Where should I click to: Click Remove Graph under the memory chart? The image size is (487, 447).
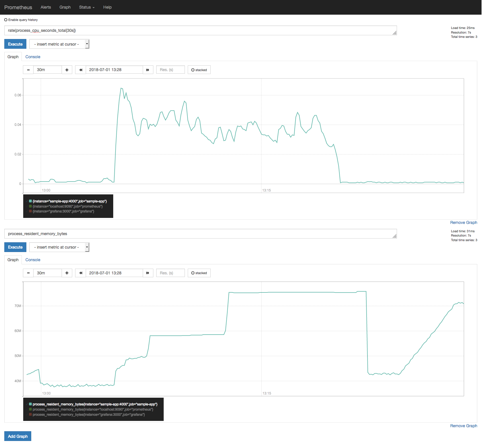463,425
